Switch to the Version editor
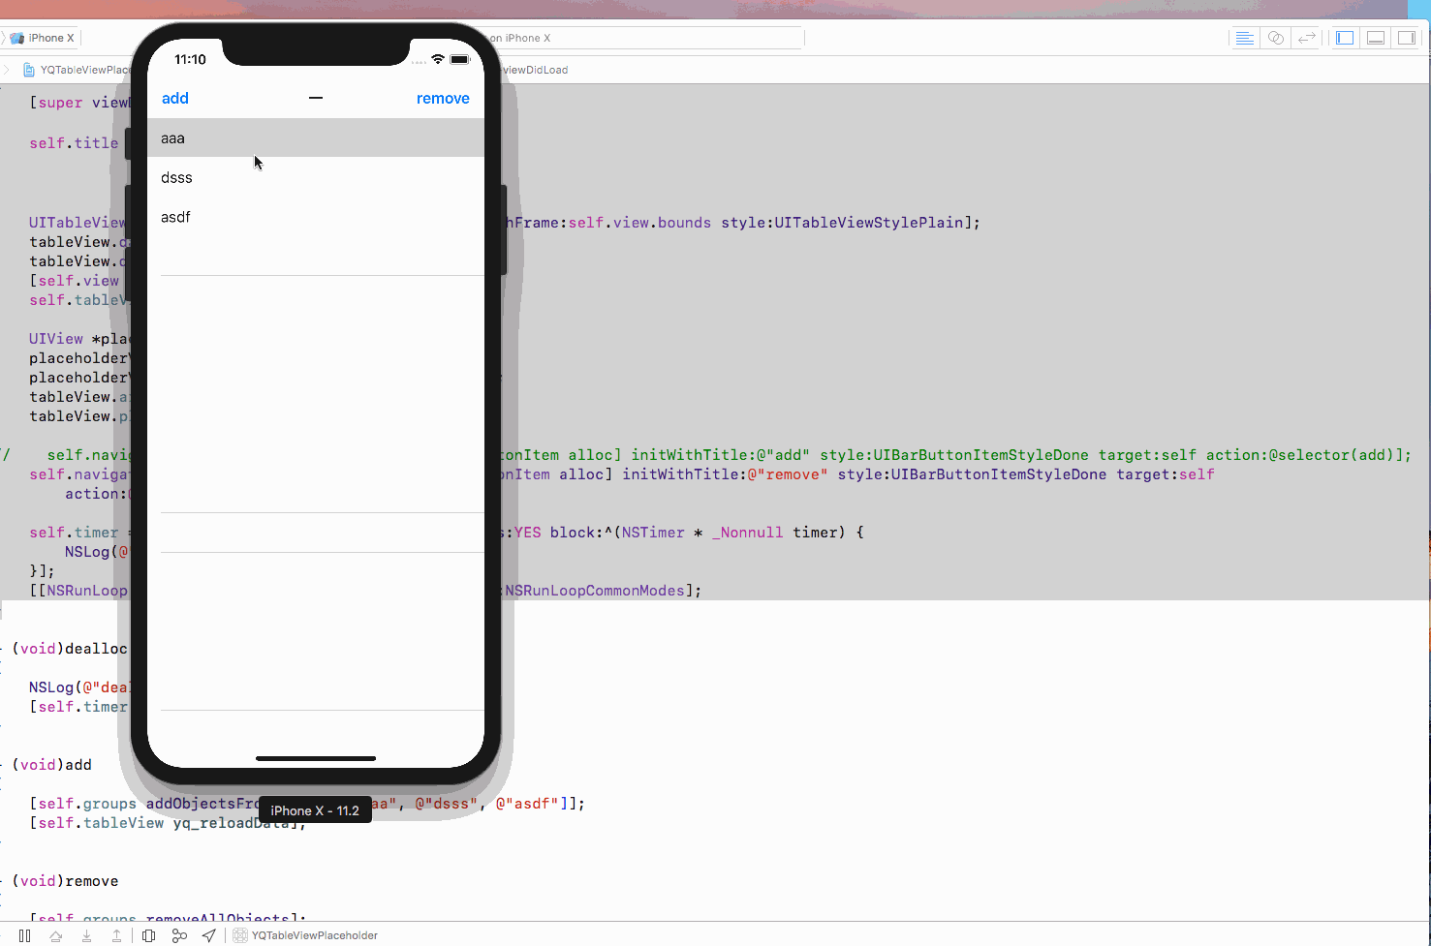 tap(1307, 38)
